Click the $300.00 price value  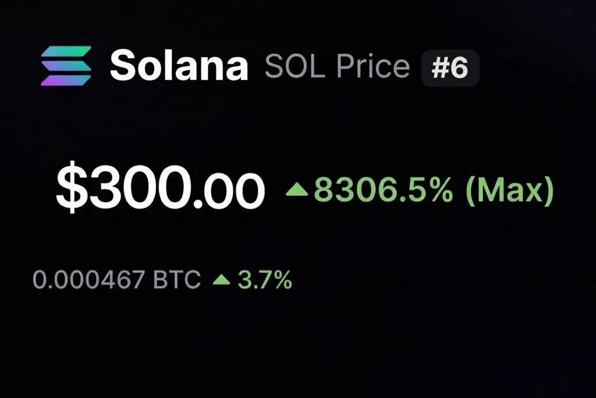(x=160, y=191)
